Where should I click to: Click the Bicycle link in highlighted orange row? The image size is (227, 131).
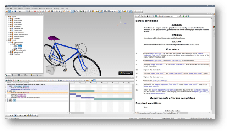pos(27,93)
